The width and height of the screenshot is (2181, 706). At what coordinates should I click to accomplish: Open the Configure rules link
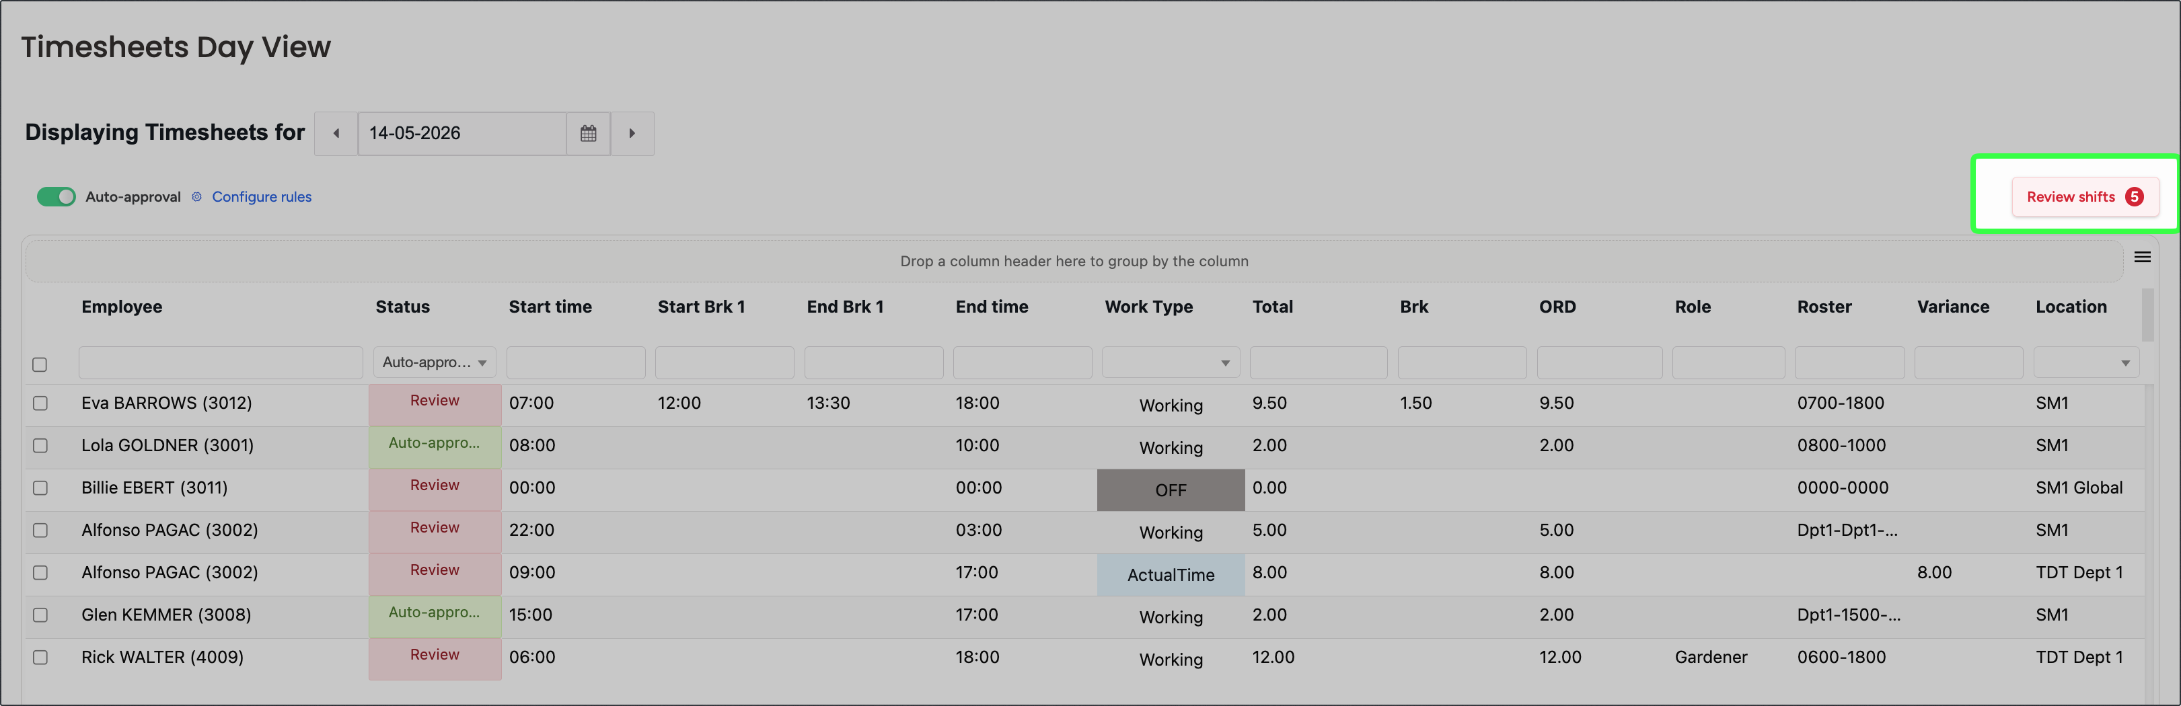pyautogui.click(x=262, y=196)
